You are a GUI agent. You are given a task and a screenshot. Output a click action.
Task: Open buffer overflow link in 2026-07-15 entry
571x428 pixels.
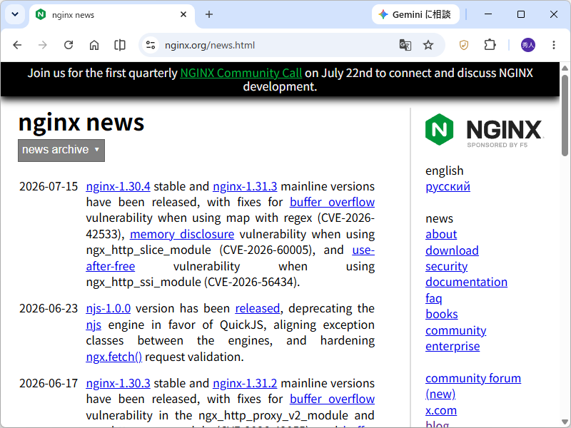(332, 202)
